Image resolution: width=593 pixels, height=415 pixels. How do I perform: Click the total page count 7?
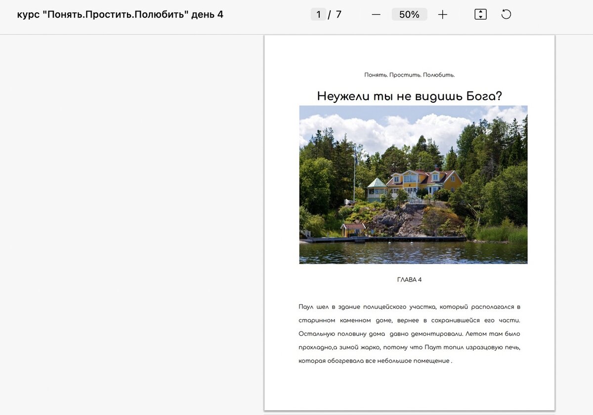[x=339, y=14]
